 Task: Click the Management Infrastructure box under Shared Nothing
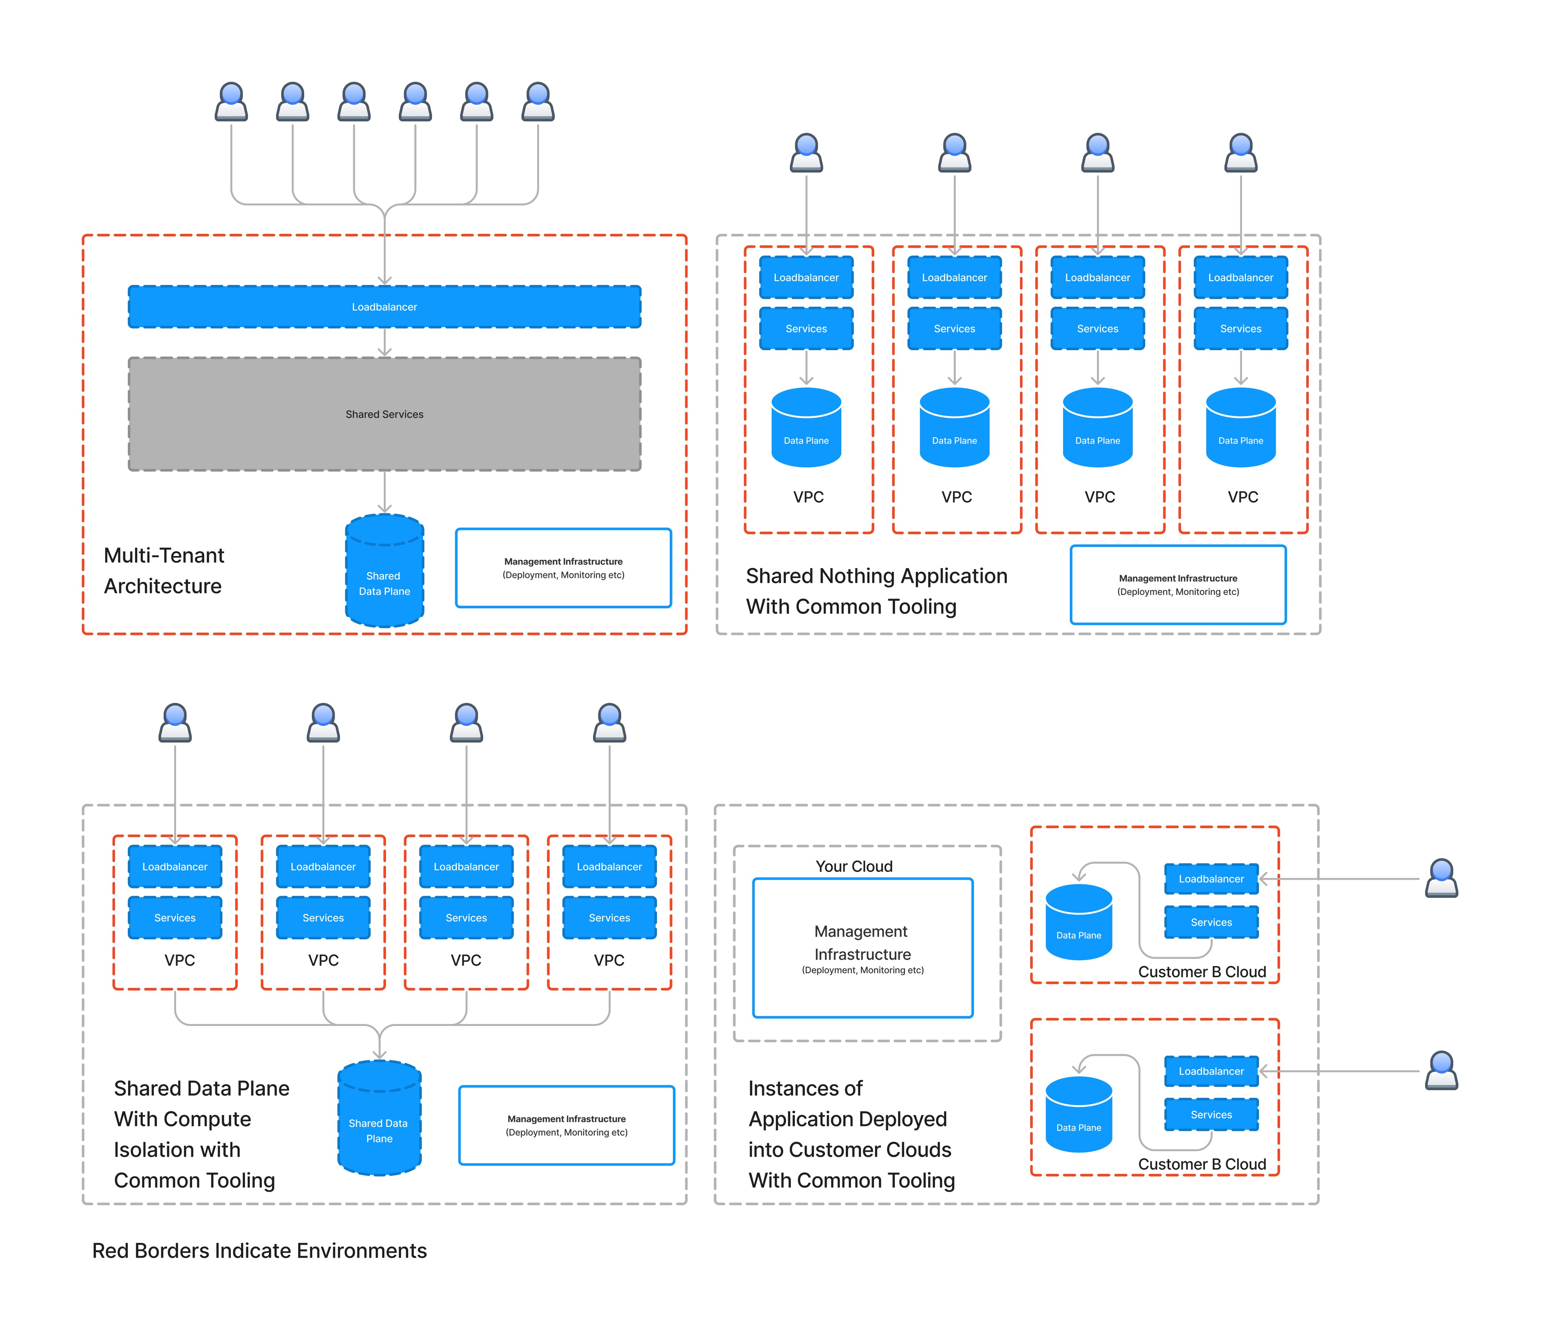[x=1178, y=585]
